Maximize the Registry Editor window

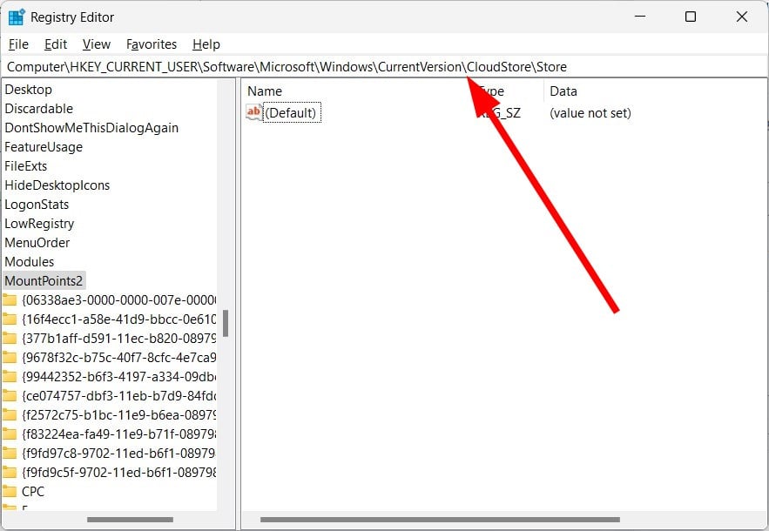(x=691, y=17)
